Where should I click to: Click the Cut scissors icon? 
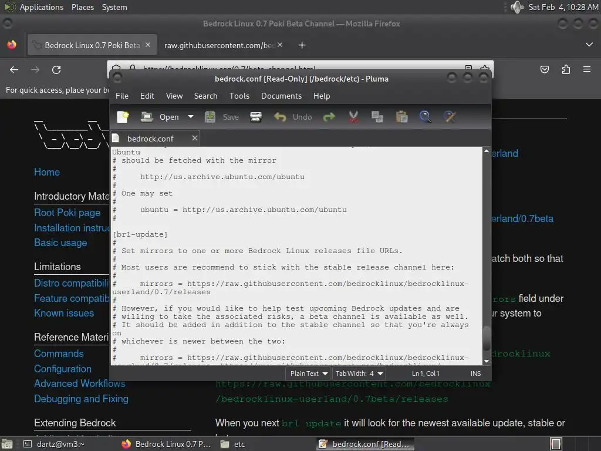point(353,117)
